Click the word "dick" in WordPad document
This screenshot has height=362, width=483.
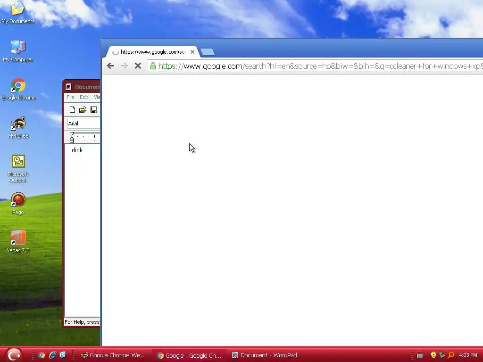(x=77, y=150)
